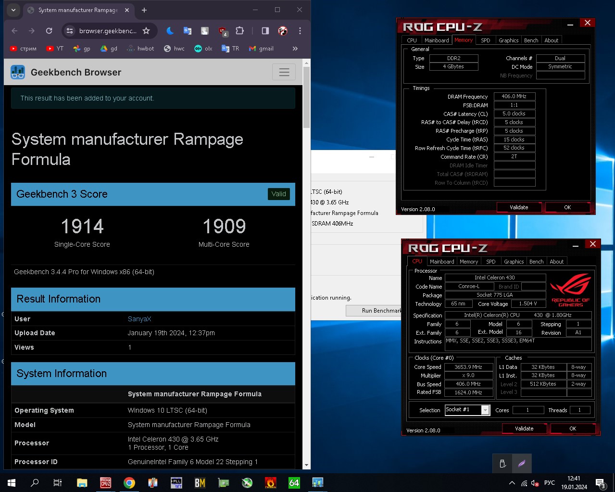Switch to SPD tab in lower CPU-Z window
The height and width of the screenshot is (492, 615).
491,262
